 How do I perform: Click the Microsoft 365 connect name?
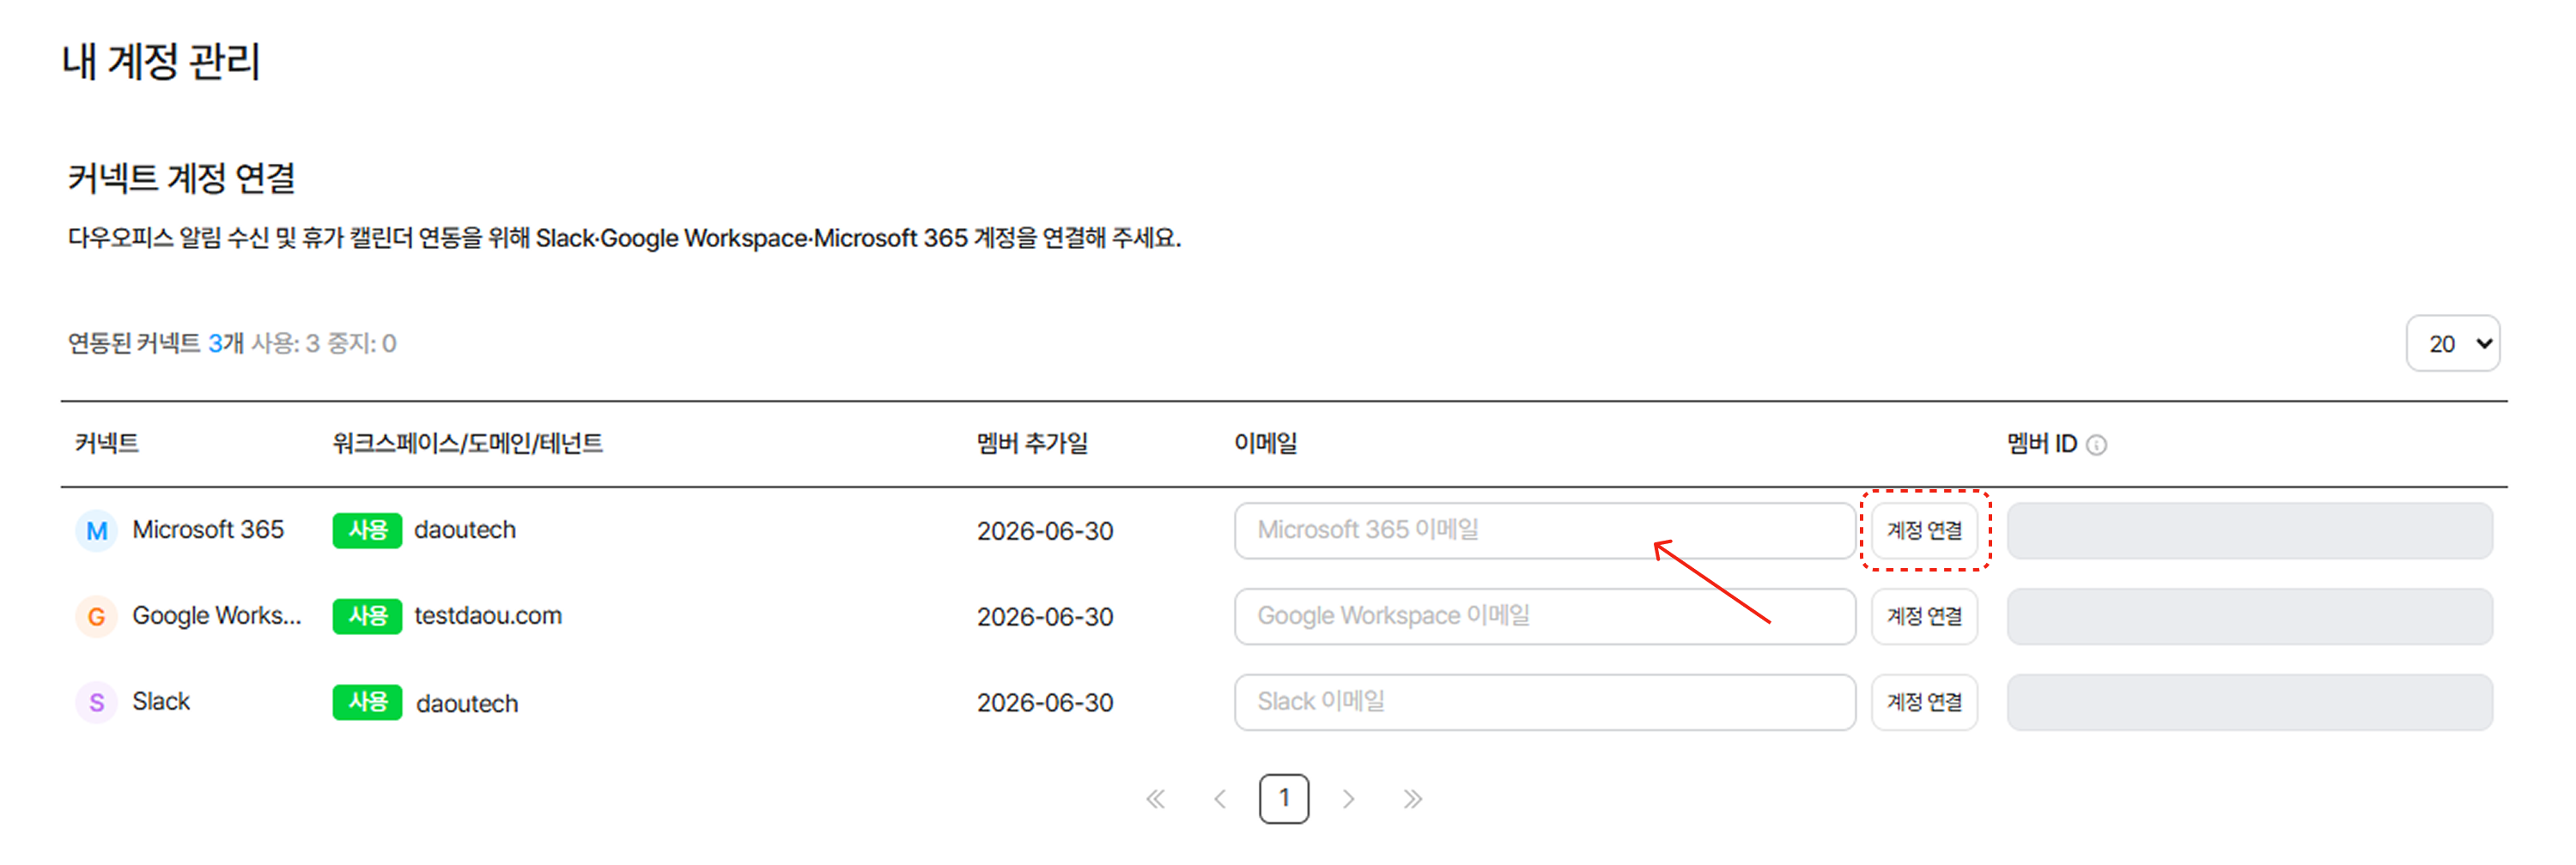pos(208,529)
